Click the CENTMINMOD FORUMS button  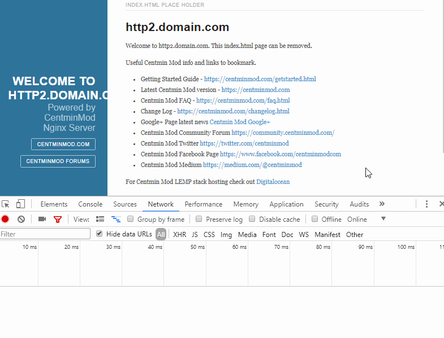[58, 161]
